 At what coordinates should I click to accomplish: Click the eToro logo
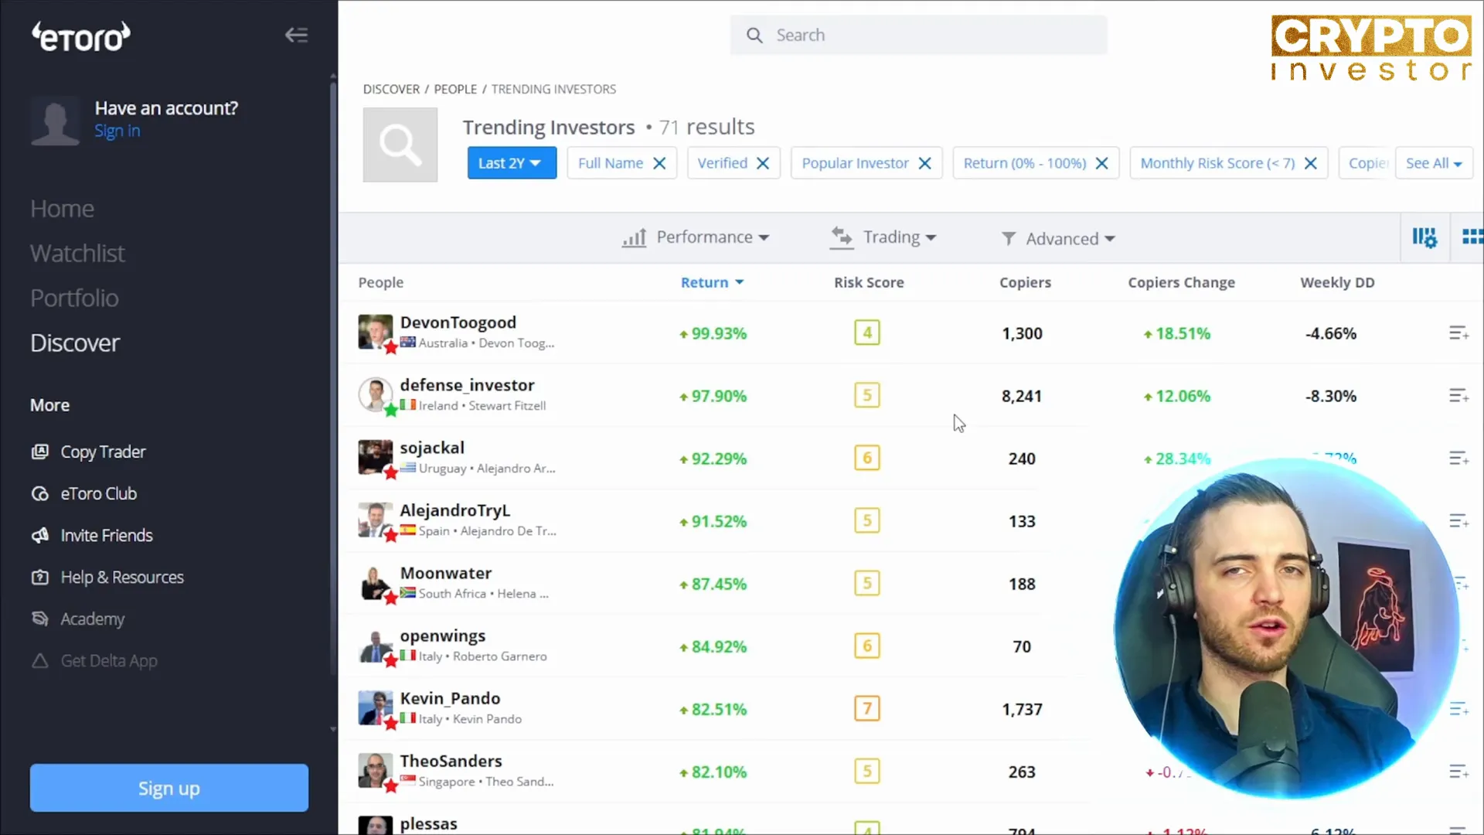point(80,36)
